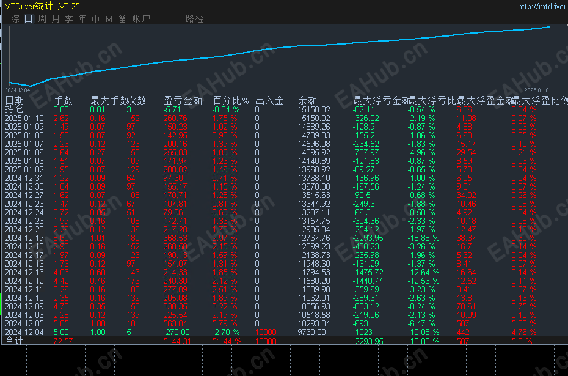The height and width of the screenshot is (376, 568).
Task: Select the 2025.01.02 date row
Action: click(x=24, y=170)
